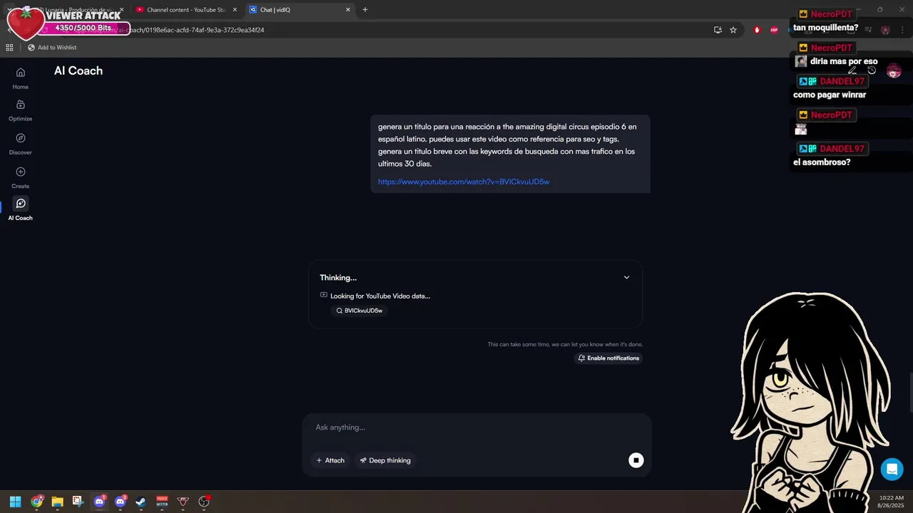Screen dimensions: 913x513
Task: Select the AI Coach chat icon in sidebar
Action: point(21,204)
